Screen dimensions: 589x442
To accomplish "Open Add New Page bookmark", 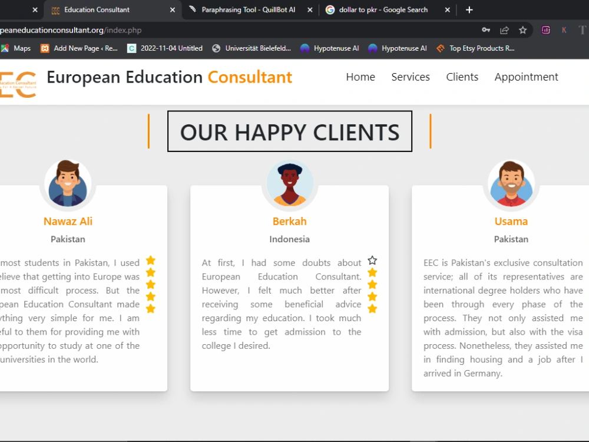I will (80, 48).
